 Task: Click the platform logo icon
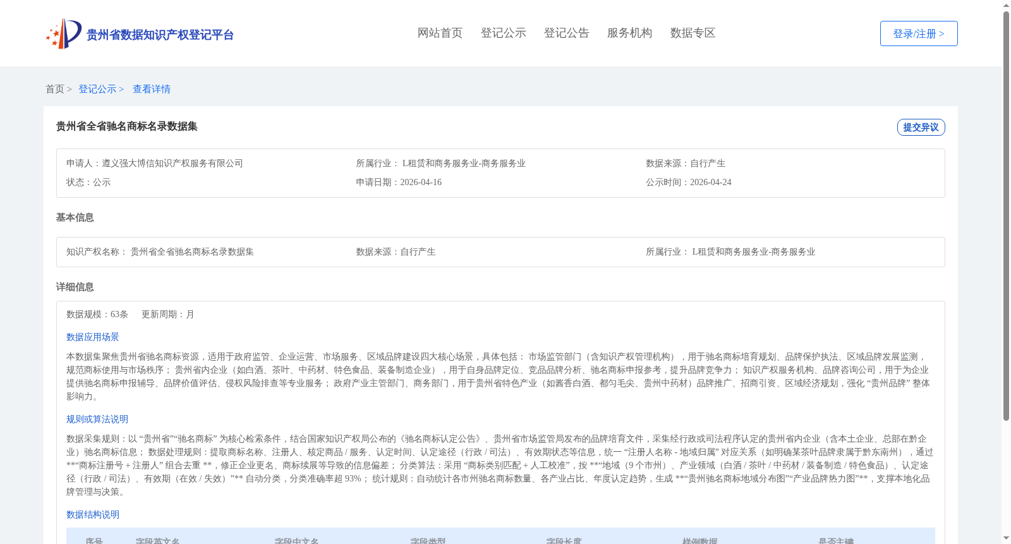pos(64,33)
